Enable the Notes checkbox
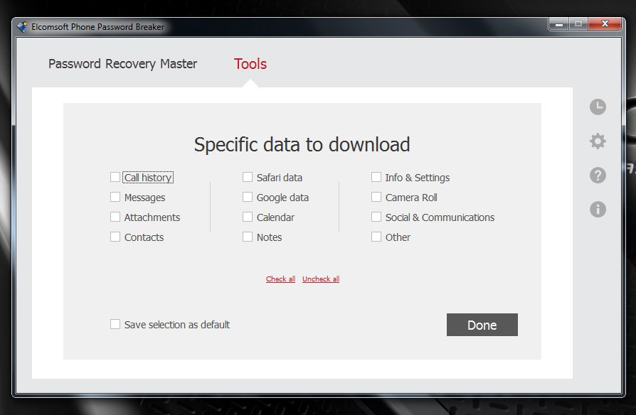 click(x=248, y=237)
